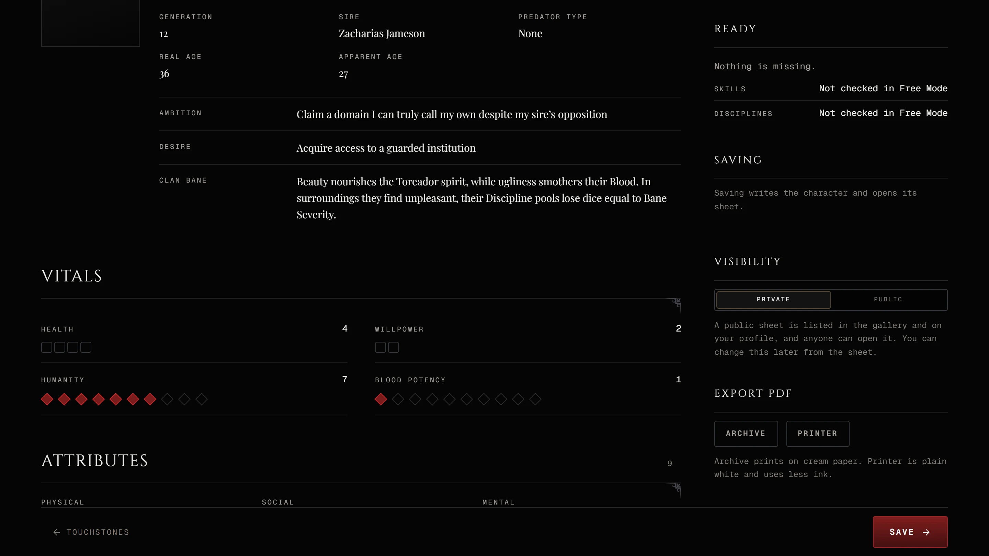Click Desire text 'Acquire access to a guarded institution'
The height and width of the screenshot is (556, 989).
[386, 148]
